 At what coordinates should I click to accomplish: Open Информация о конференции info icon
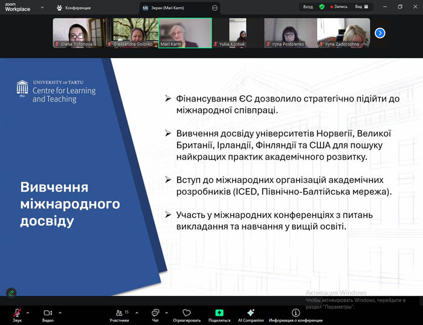pos(295,313)
